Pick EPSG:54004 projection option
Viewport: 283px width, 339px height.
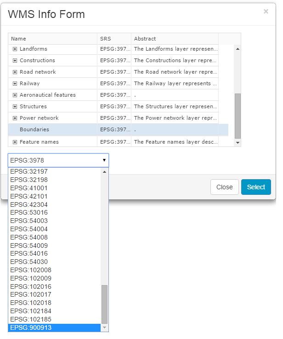[x=54, y=229]
